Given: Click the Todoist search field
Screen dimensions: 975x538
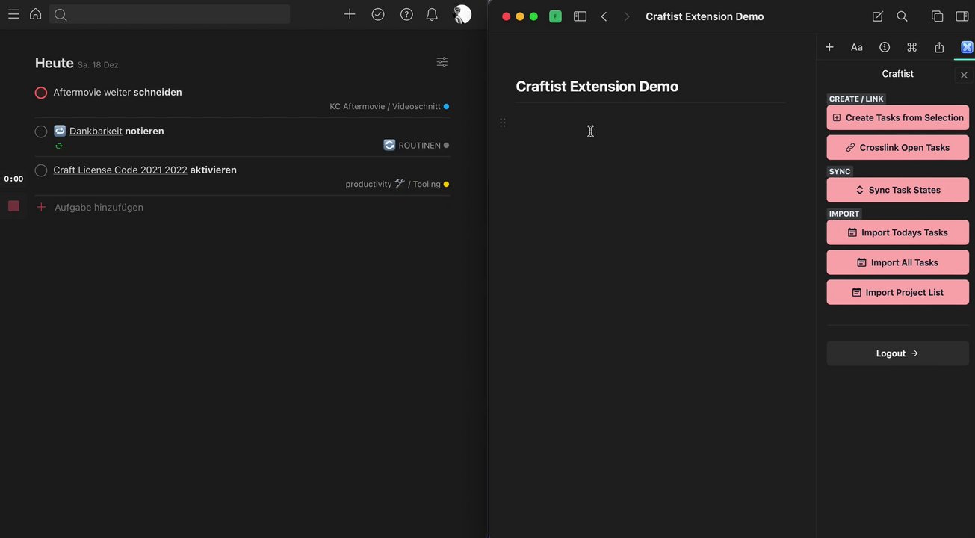Looking at the screenshot, I should click(x=170, y=14).
